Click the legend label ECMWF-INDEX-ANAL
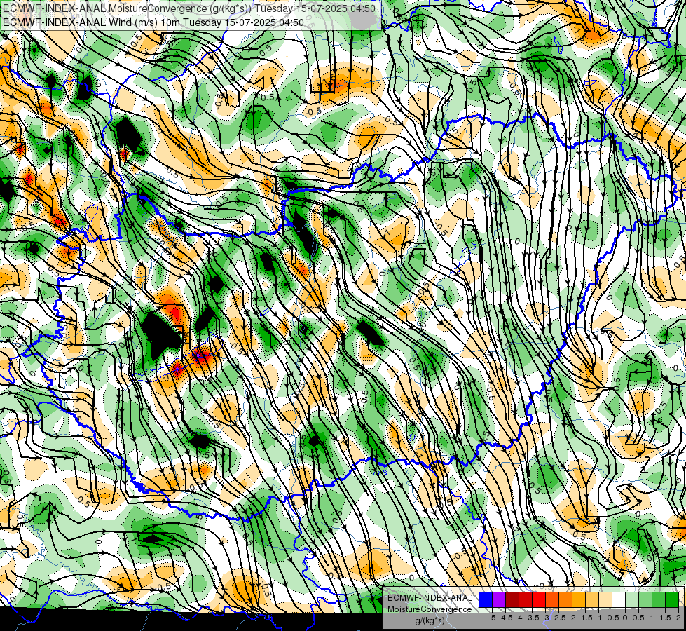The height and width of the screenshot is (631, 686). coord(430,598)
